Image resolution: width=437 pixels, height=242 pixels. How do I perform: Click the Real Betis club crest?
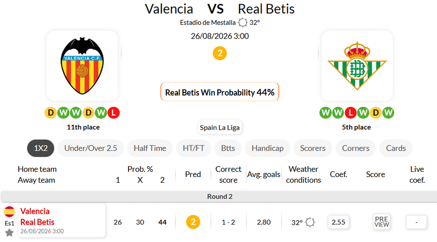click(357, 65)
